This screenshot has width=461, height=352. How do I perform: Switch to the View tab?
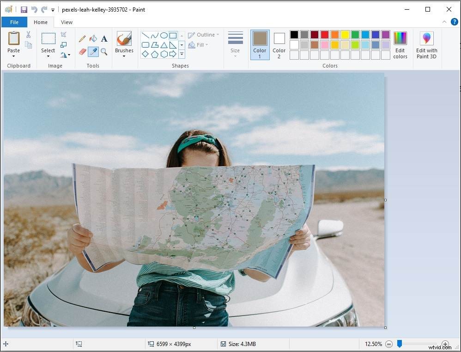(x=66, y=22)
